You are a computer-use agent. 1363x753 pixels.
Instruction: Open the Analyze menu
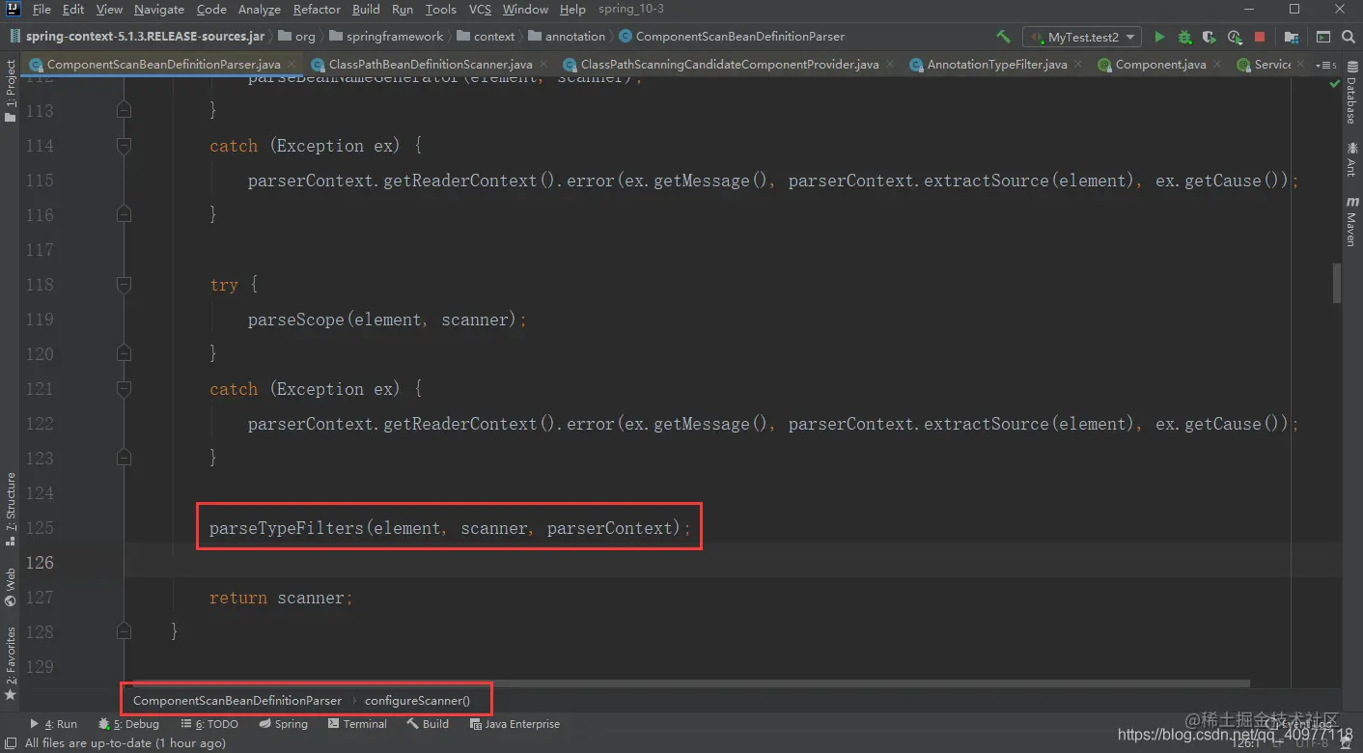click(260, 9)
